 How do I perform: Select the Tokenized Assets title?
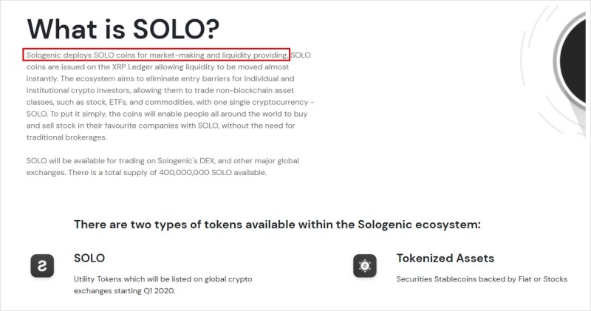[x=445, y=259]
